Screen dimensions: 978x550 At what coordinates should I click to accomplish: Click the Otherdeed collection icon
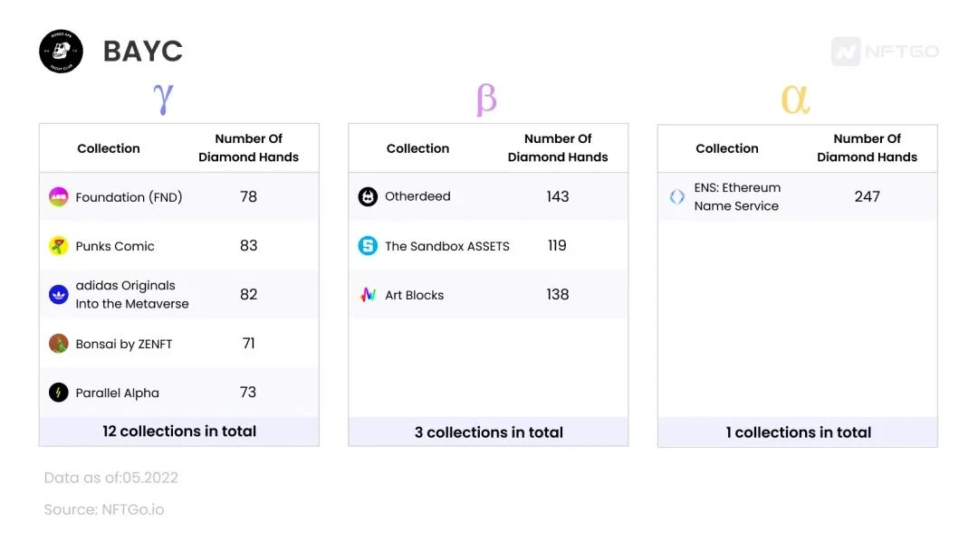click(x=368, y=196)
